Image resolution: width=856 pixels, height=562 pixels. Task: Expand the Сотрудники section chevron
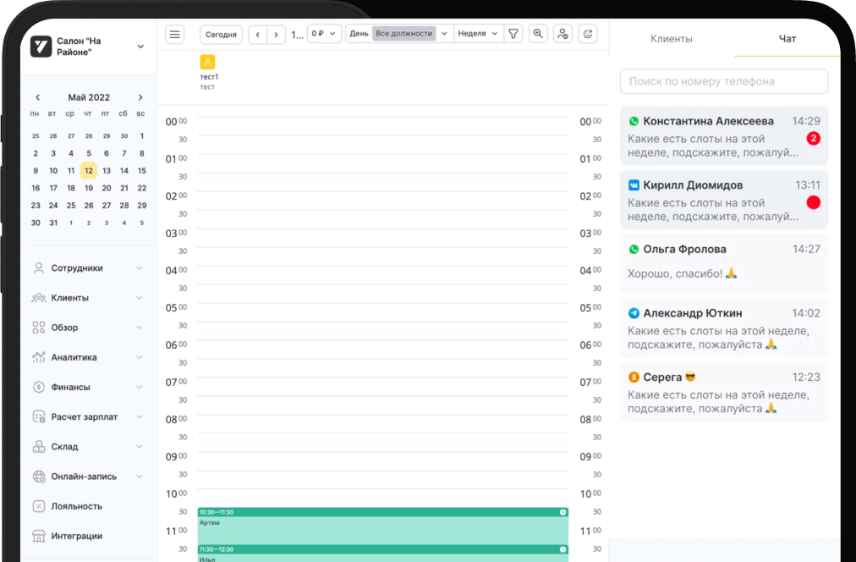point(140,267)
